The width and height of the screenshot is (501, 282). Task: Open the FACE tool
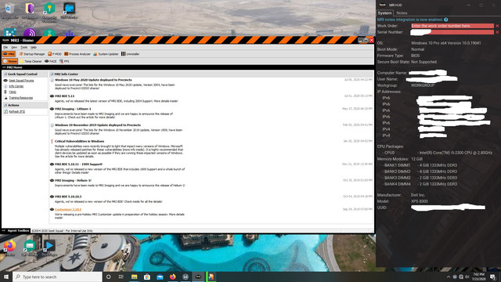(x=50, y=61)
